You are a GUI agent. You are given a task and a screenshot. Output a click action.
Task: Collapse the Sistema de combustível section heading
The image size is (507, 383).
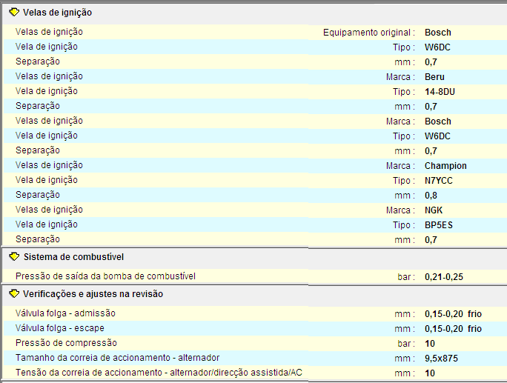pyautogui.click(x=73, y=257)
